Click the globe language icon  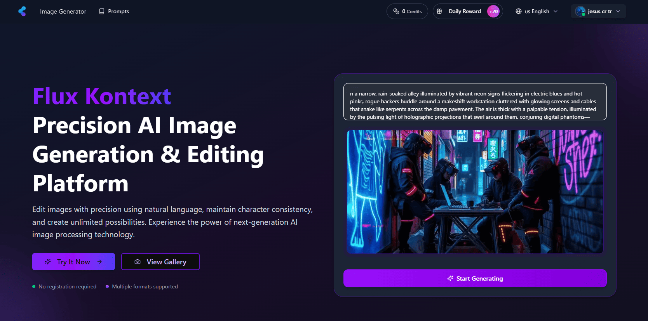tap(518, 11)
